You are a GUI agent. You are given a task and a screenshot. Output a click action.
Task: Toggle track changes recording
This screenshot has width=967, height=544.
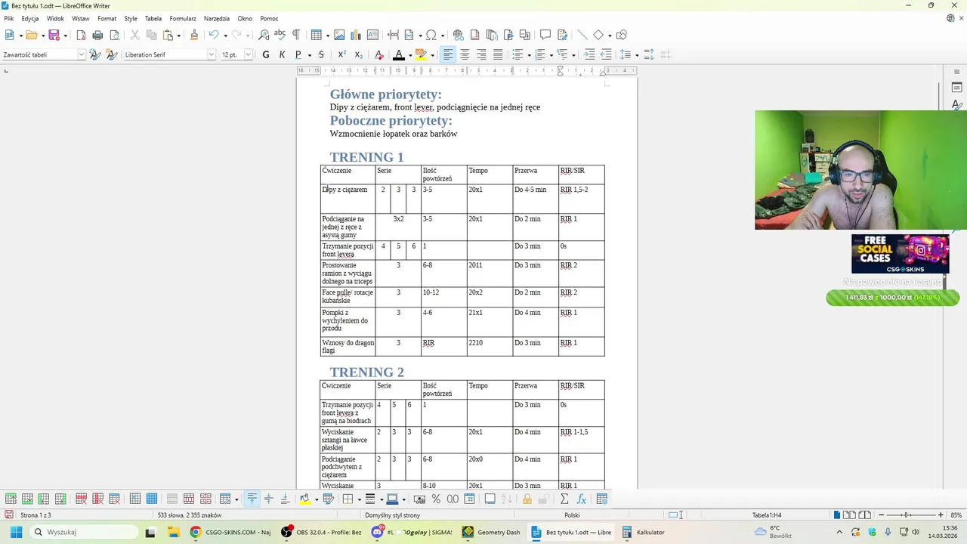click(562, 35)
